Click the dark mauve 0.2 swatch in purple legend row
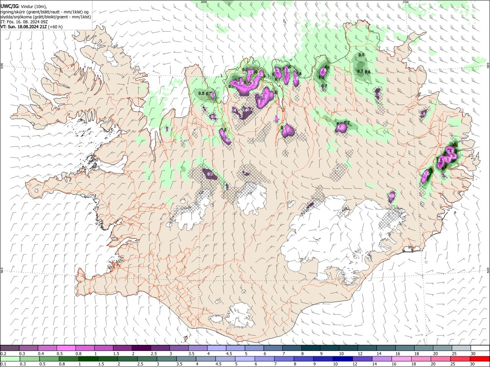Image resolution: width=490 pixels, height=367 pixels. coord(10,348)
